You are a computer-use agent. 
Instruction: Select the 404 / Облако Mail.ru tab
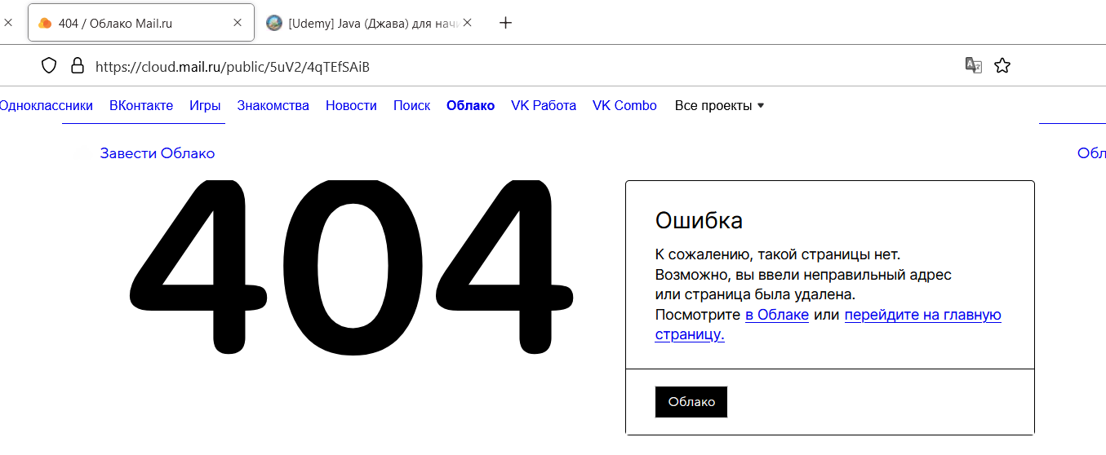[x=140, y=23]
